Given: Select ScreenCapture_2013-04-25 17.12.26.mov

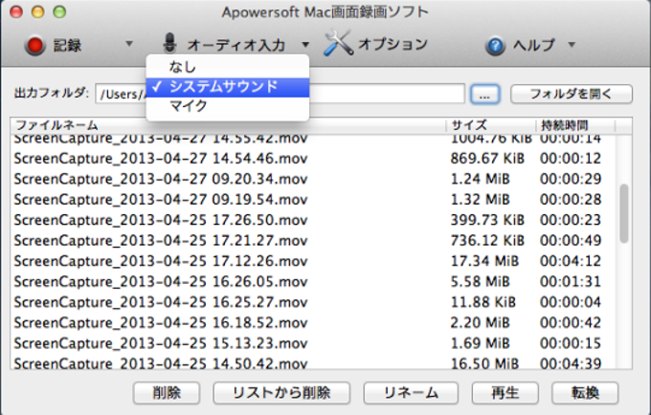Looking at the screenshot, I should click(161, 261).
